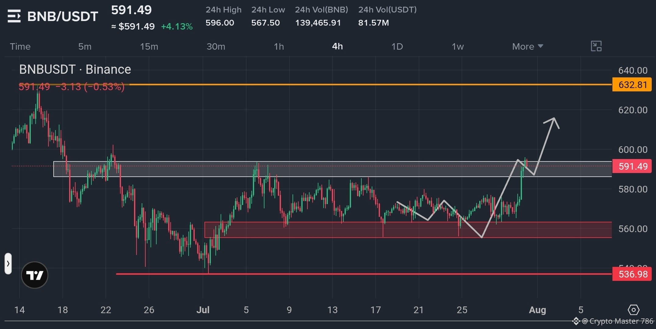This screenshot has width=656, height=329.
Task: Click the 24h Vol(BNB) value 139,465.91
Action: pyautogui.click(x=318, y=23)
